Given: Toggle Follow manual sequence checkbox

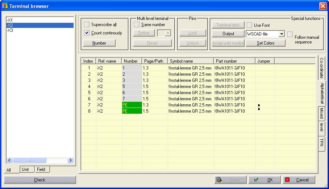Looking at the screenshot, I should [290, 34].
